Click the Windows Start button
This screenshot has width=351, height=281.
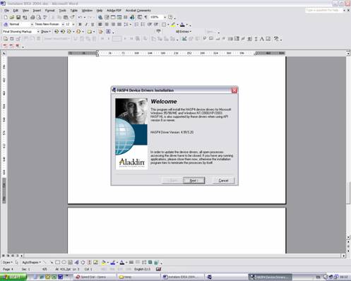tap(13, 277)
